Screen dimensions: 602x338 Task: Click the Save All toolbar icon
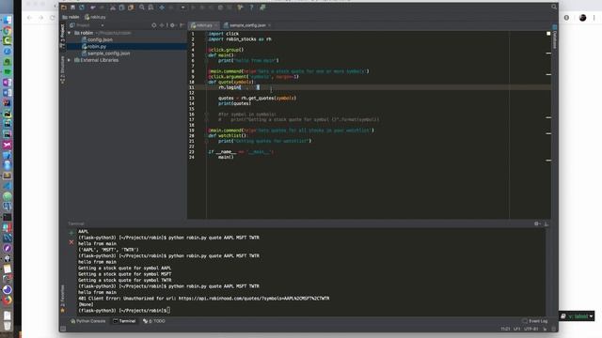click(72, 8)
